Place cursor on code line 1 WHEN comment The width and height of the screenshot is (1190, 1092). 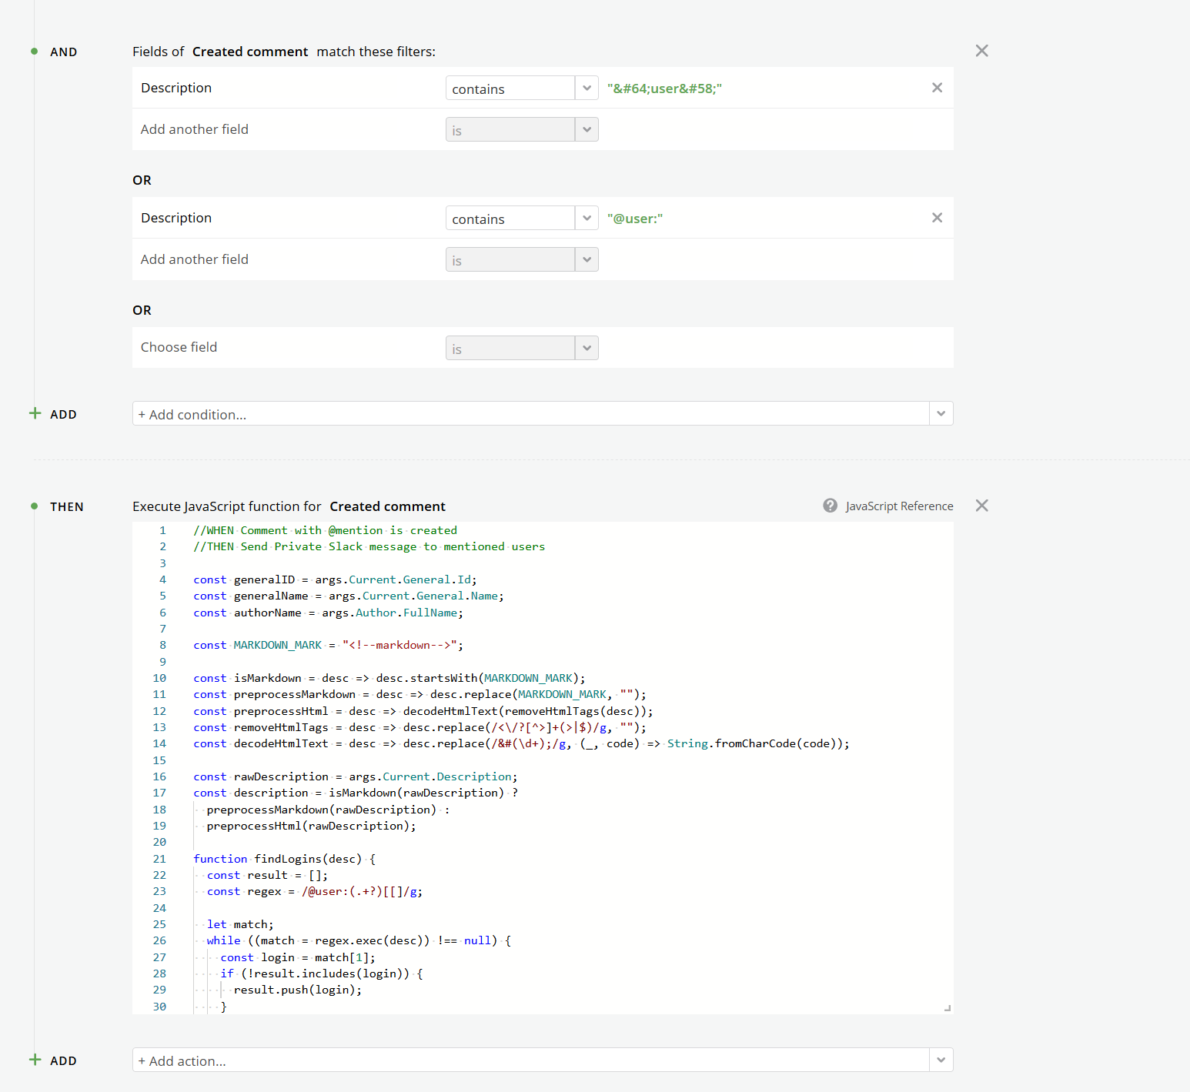click(x=325, y=530)
